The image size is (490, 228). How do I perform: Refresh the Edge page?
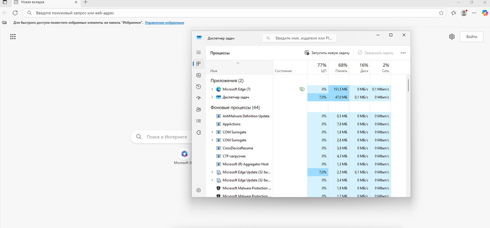tap(15, 13)
